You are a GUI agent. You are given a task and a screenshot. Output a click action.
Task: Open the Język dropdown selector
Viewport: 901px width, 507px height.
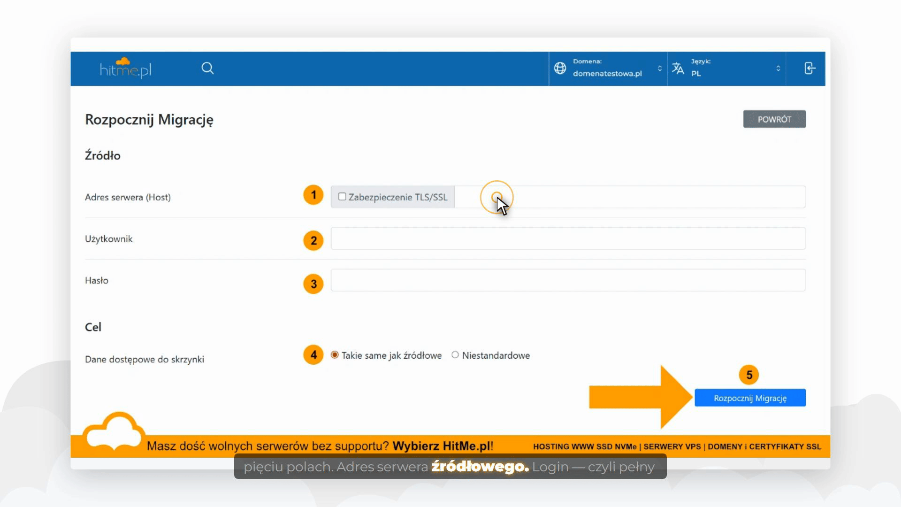coord(726,69)
